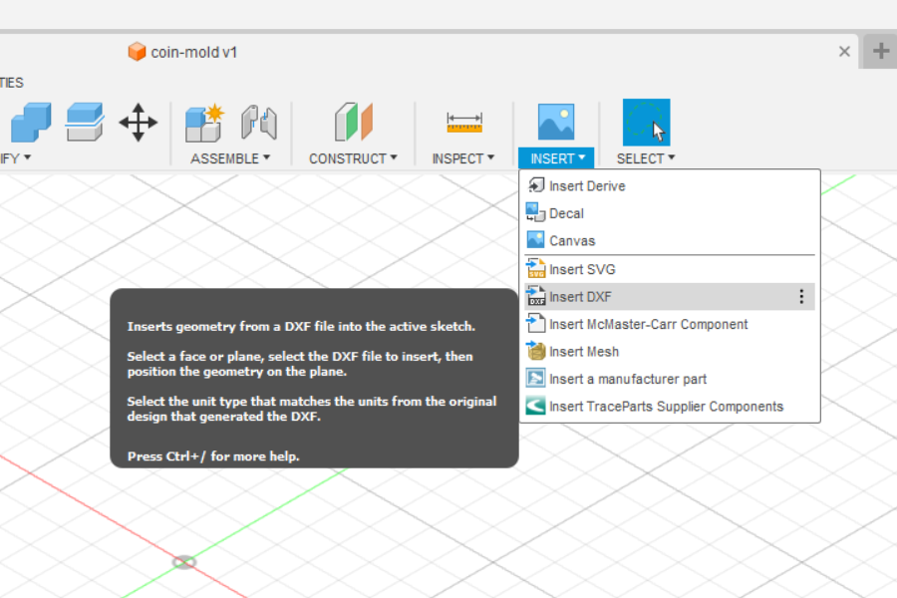Viewport: 897px width, 598px height.
Task: Activate the Select cursor tool icon
Action: [x=646, y=122]
